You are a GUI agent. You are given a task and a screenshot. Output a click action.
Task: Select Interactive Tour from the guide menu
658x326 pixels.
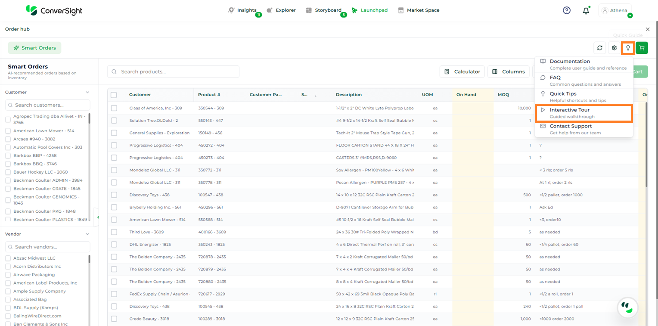pyautogui.click(x=584, y=113)
